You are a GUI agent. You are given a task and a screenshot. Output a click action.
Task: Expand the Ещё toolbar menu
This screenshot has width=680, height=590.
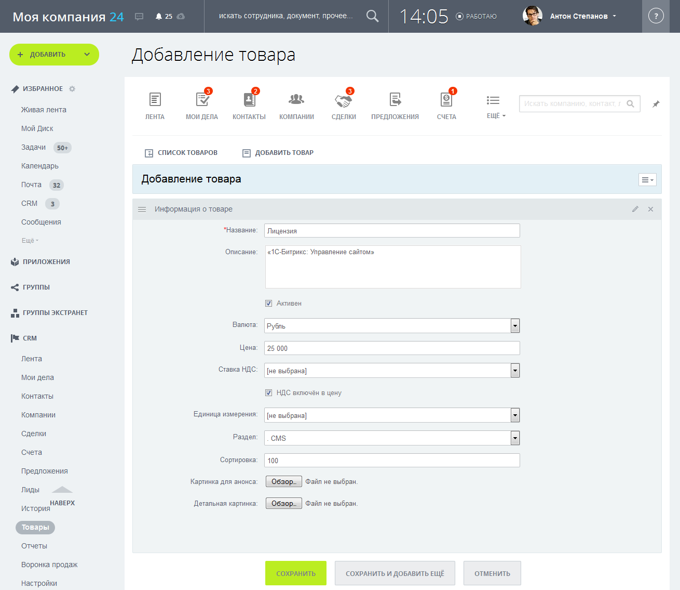coord(496,107)
